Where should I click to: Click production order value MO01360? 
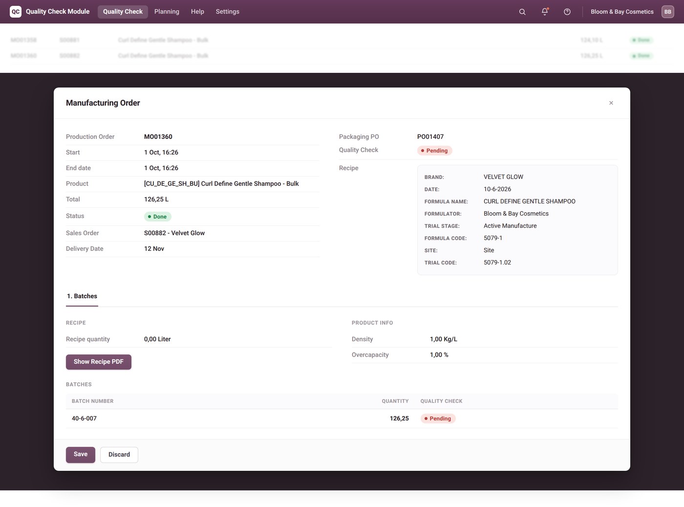(x=158, y=137)
